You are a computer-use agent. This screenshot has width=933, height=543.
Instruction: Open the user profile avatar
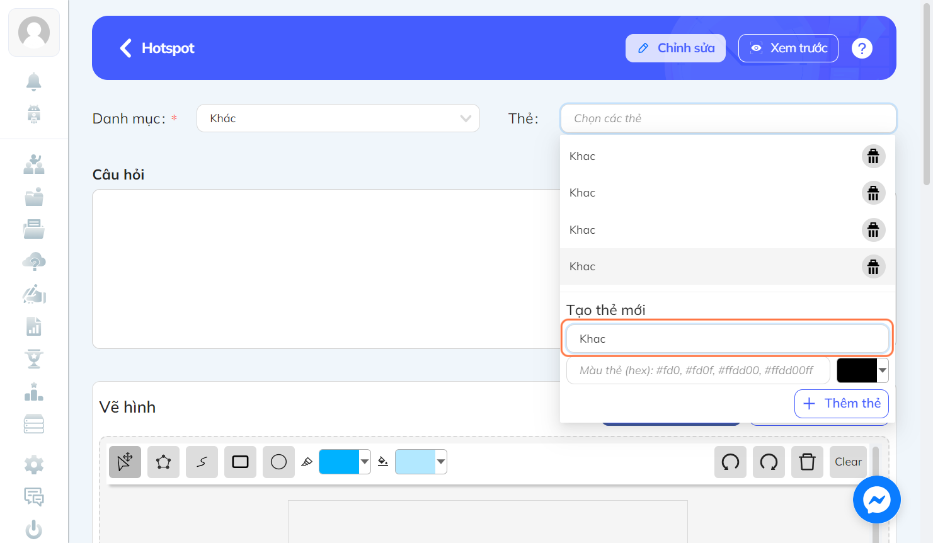coord(34,32)
